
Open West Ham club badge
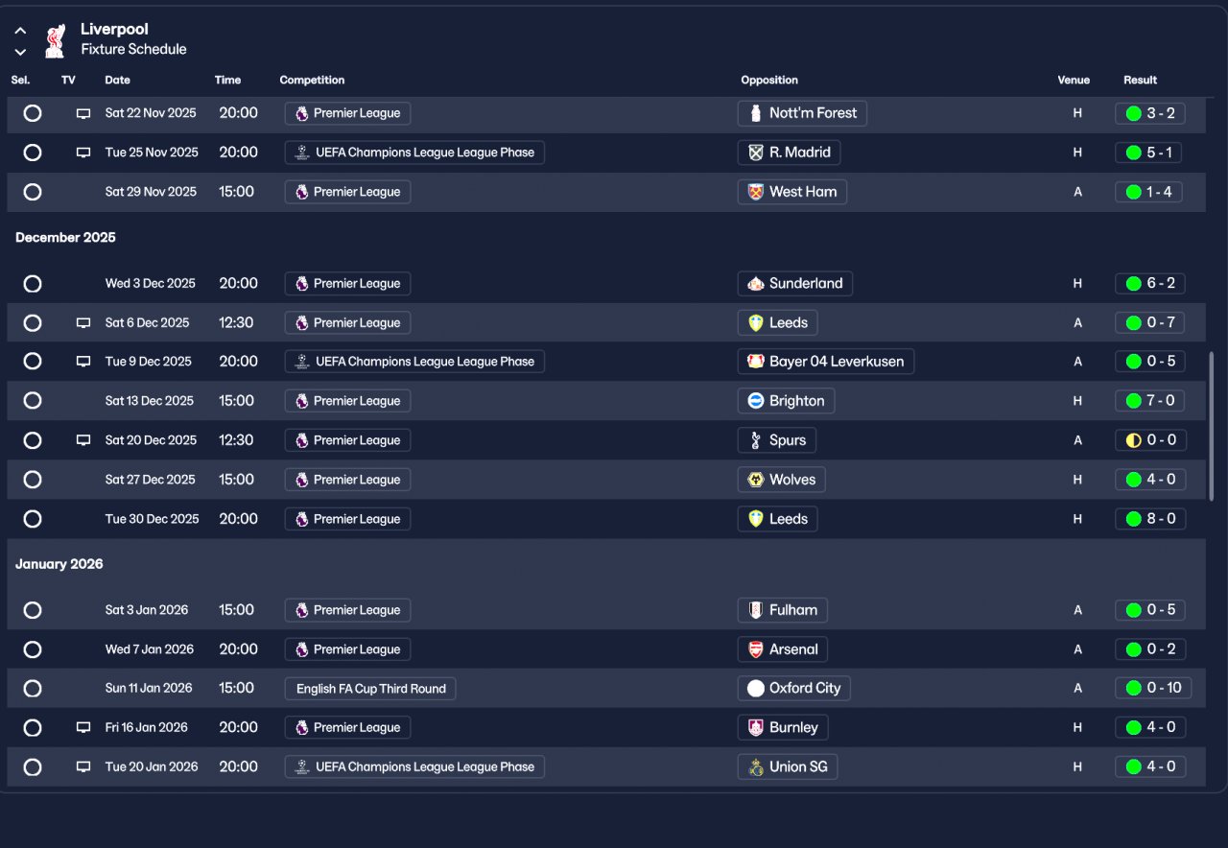[x=756, y=192]
